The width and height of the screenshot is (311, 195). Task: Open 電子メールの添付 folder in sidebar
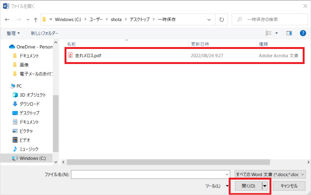[32, 74]
